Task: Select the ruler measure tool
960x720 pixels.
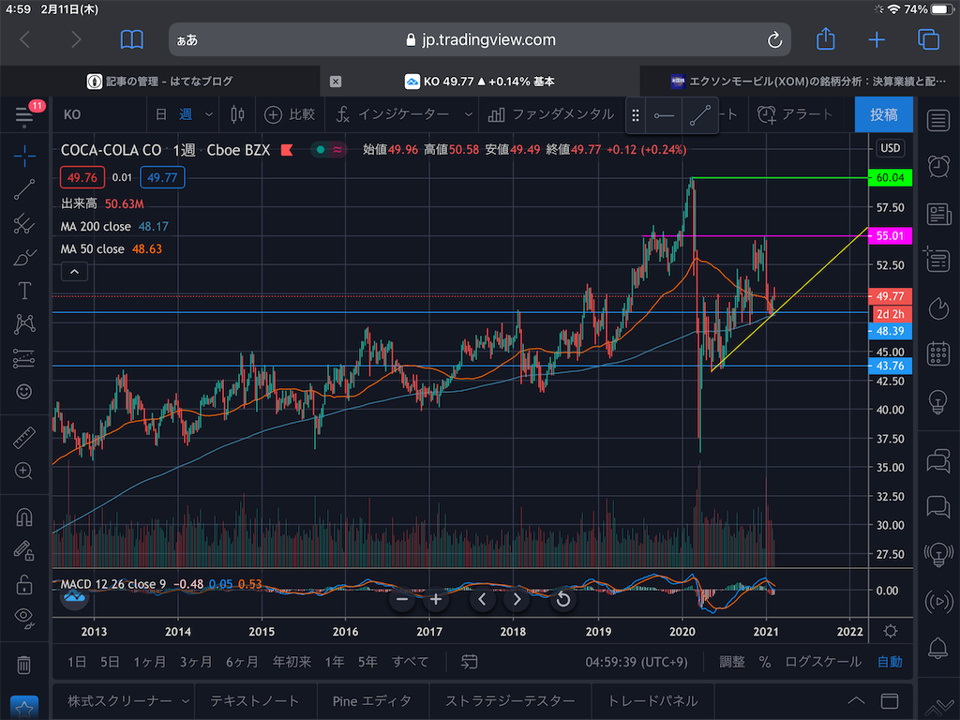Action: [24, 438]
